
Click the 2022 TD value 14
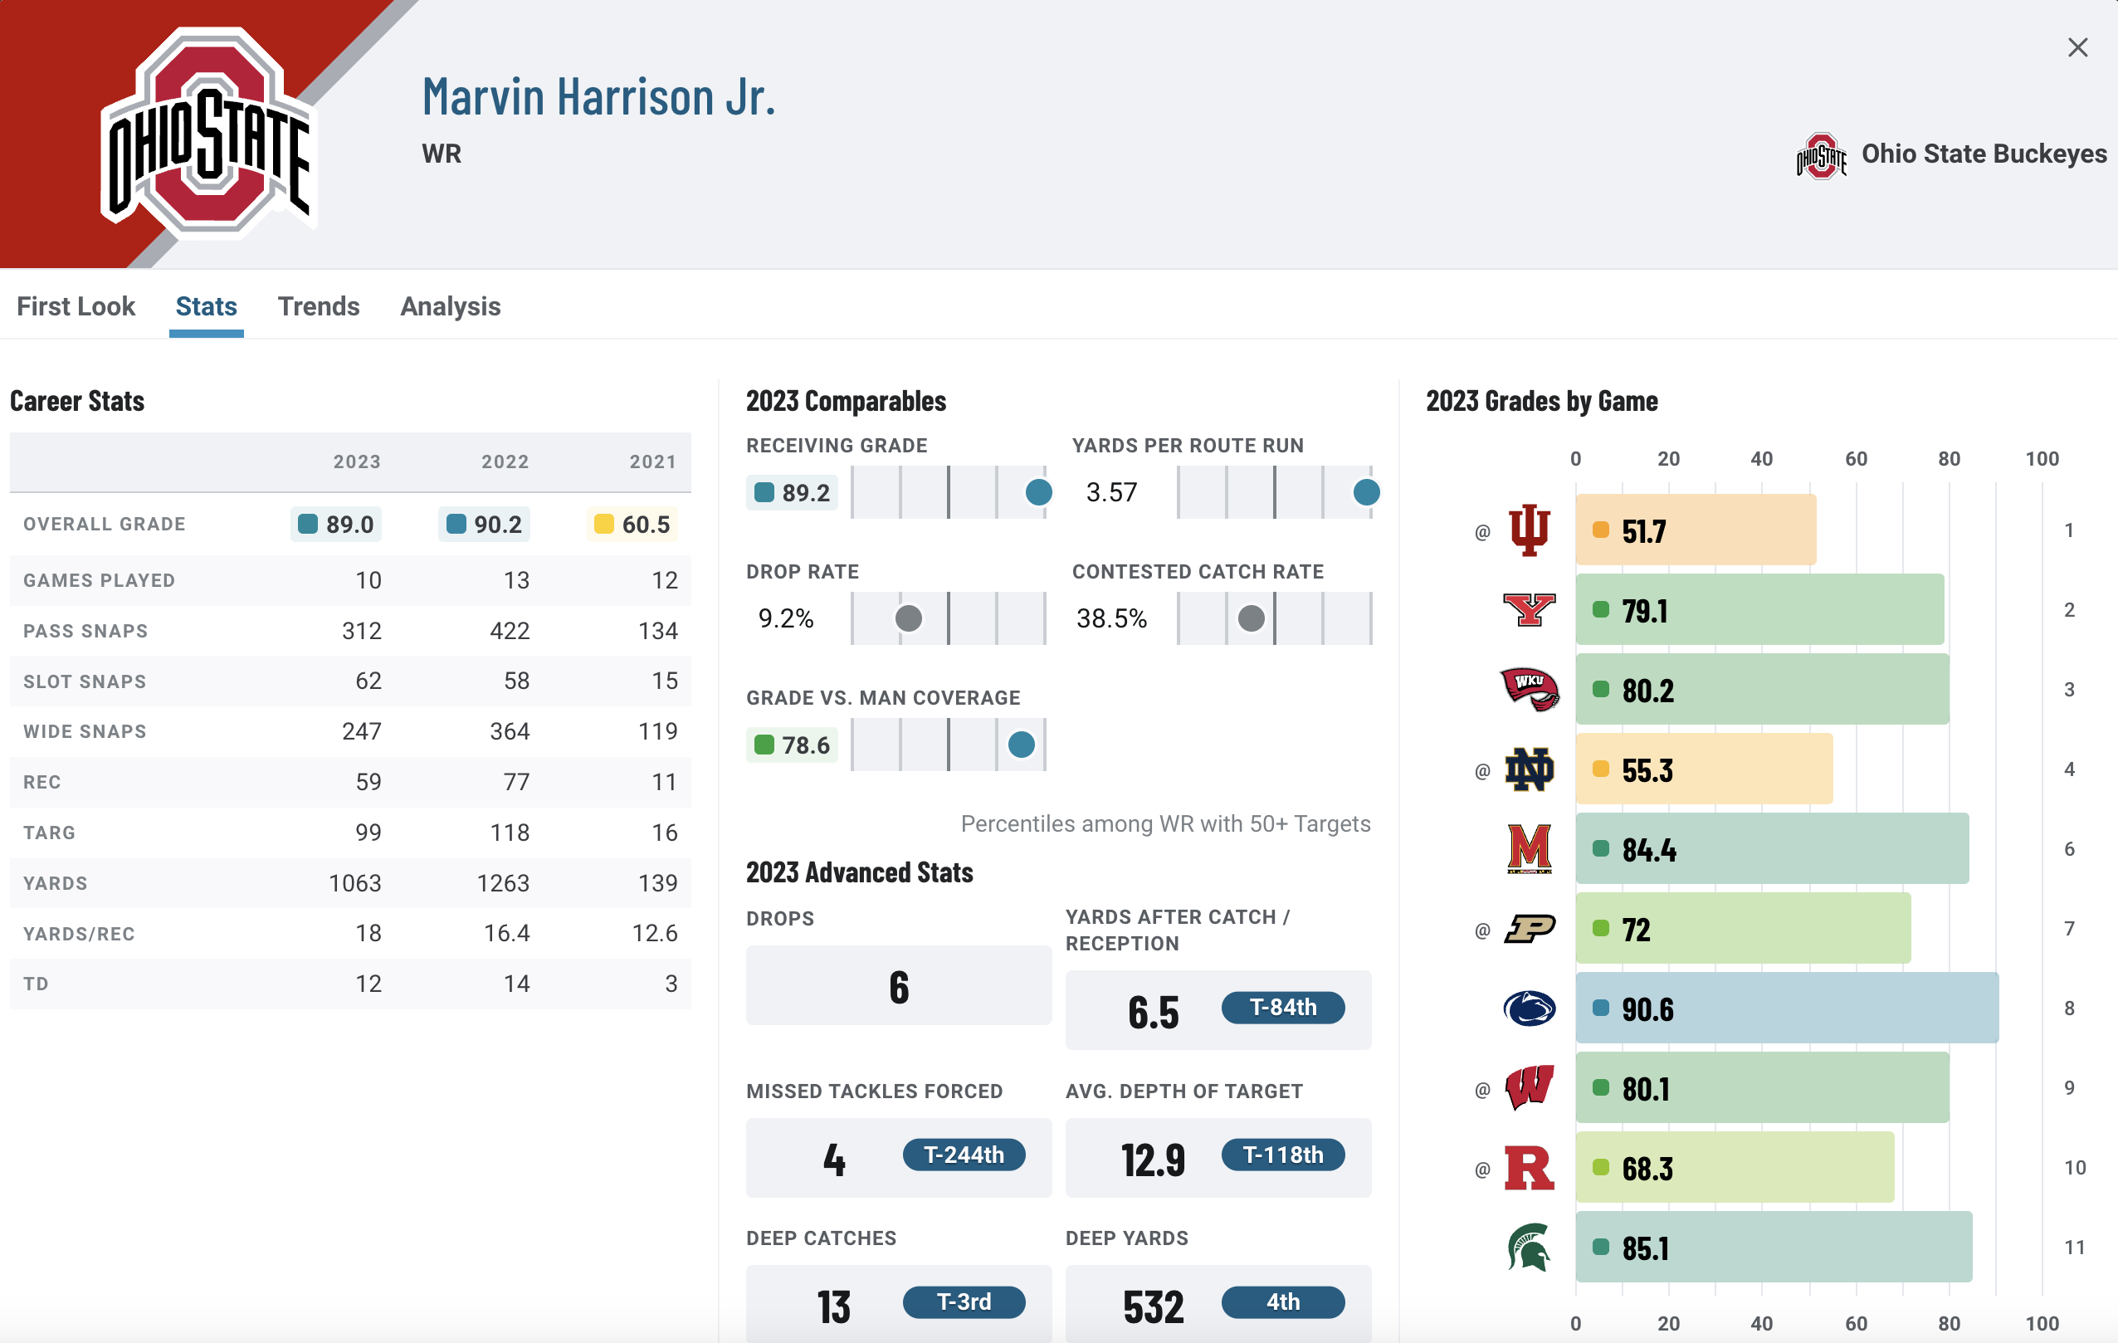click(516, 984)
